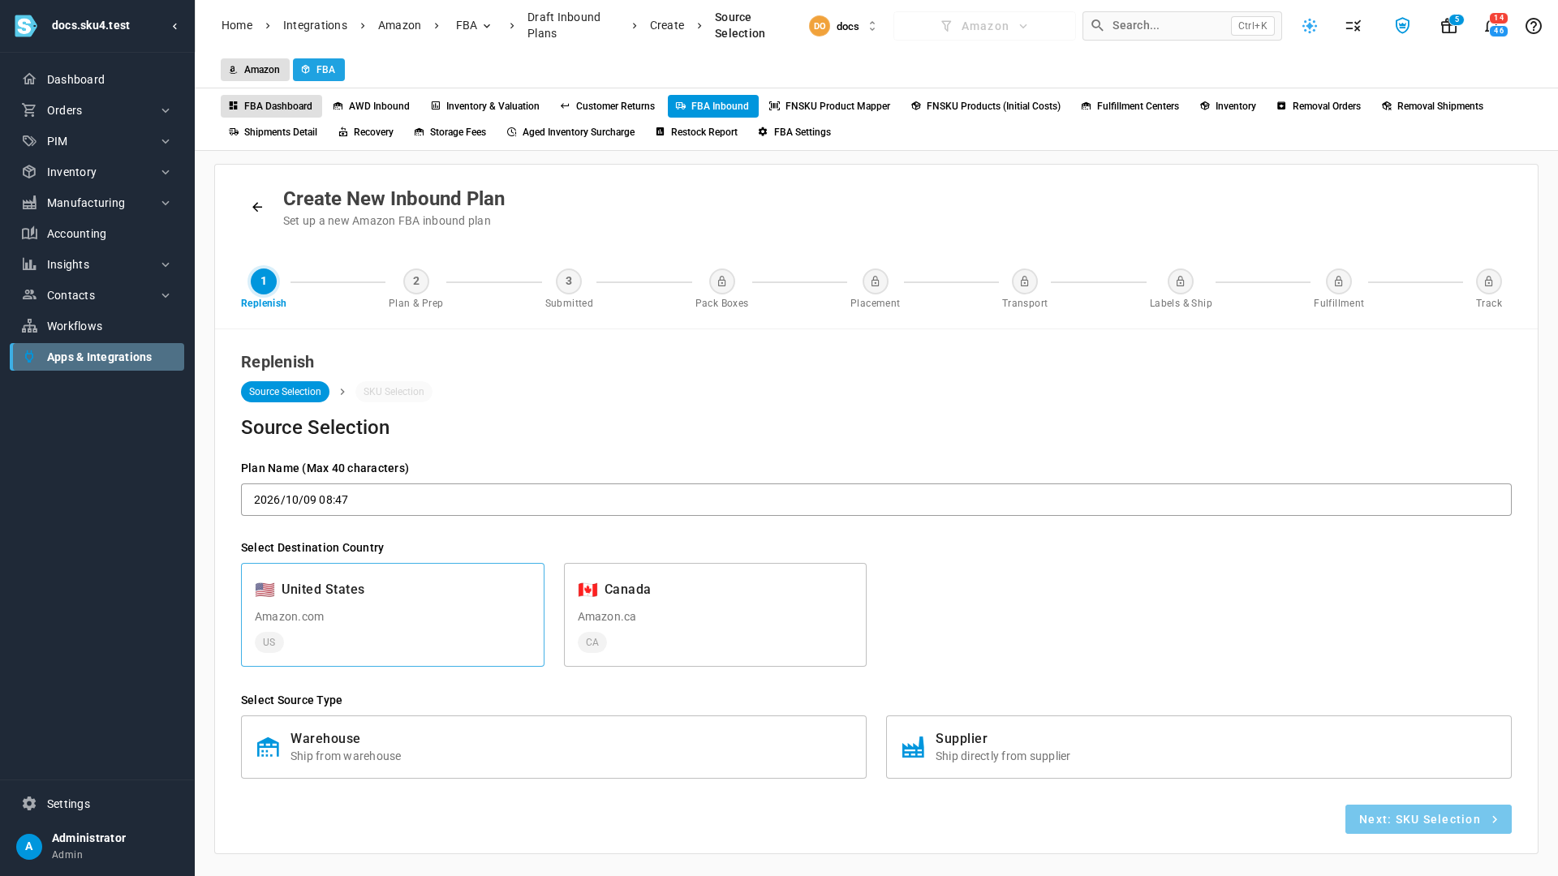Image resolution: width=1558 pixels, height=876 pixels.
Task: Open the docs workspace switcher
Action: (844, 26)
